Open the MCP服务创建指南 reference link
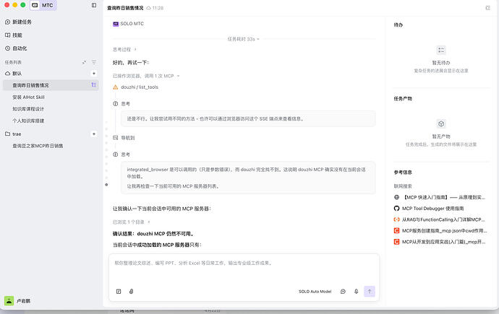The height and width of the screenshot is (314, 499). pos(445,230)
